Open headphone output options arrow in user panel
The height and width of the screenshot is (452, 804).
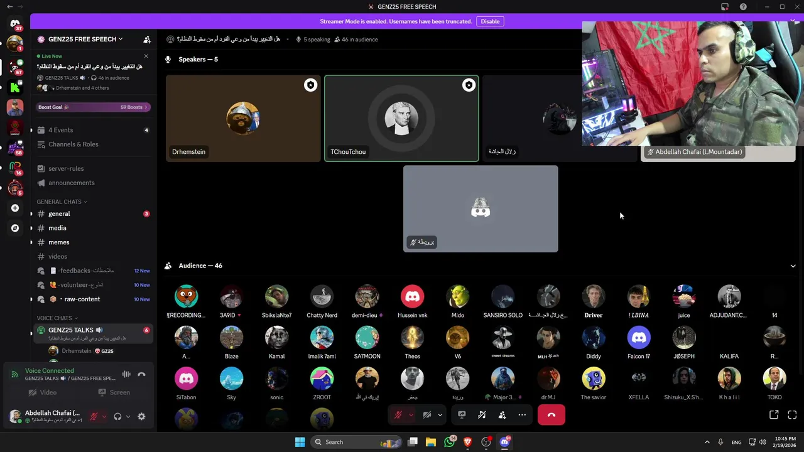click(x=128, y=416)
